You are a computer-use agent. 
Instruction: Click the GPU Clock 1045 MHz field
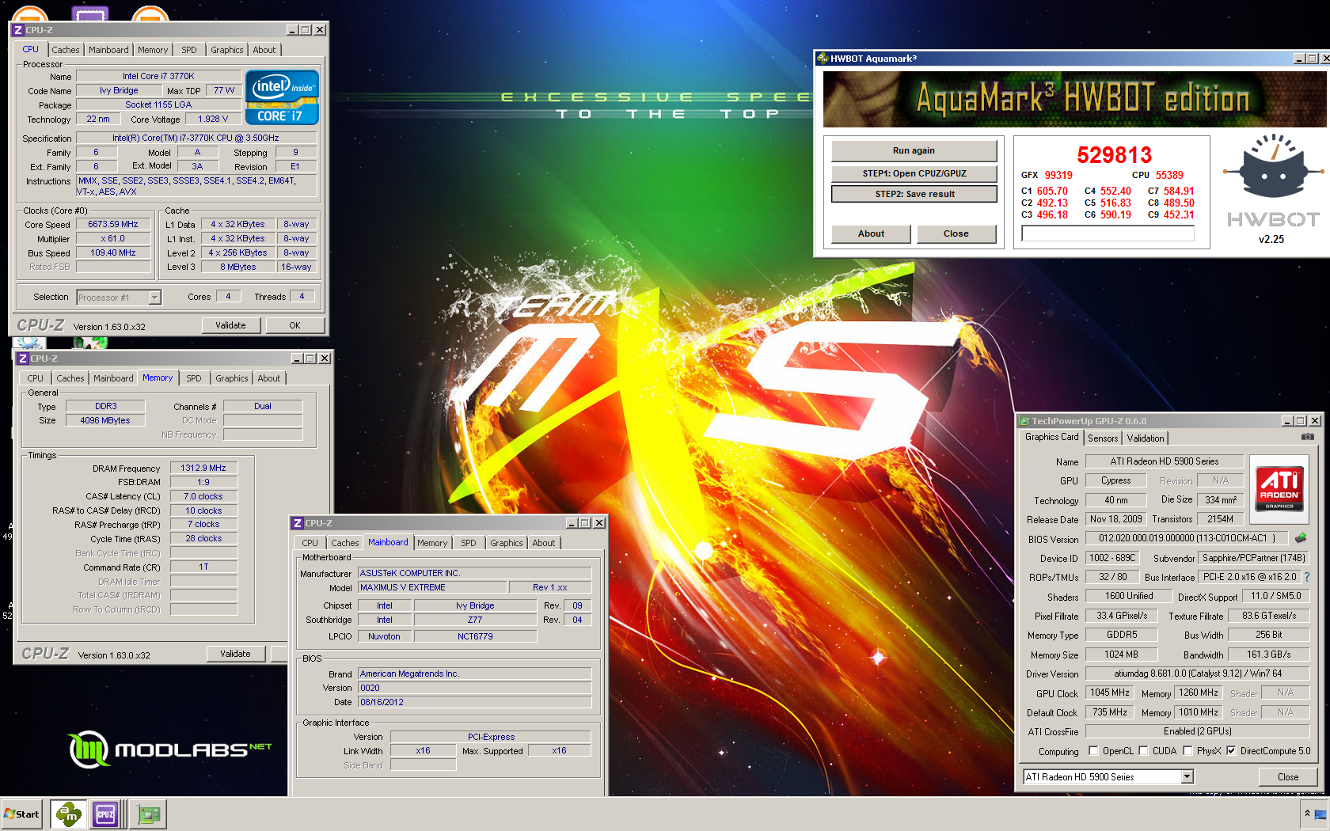point(1110,692)
